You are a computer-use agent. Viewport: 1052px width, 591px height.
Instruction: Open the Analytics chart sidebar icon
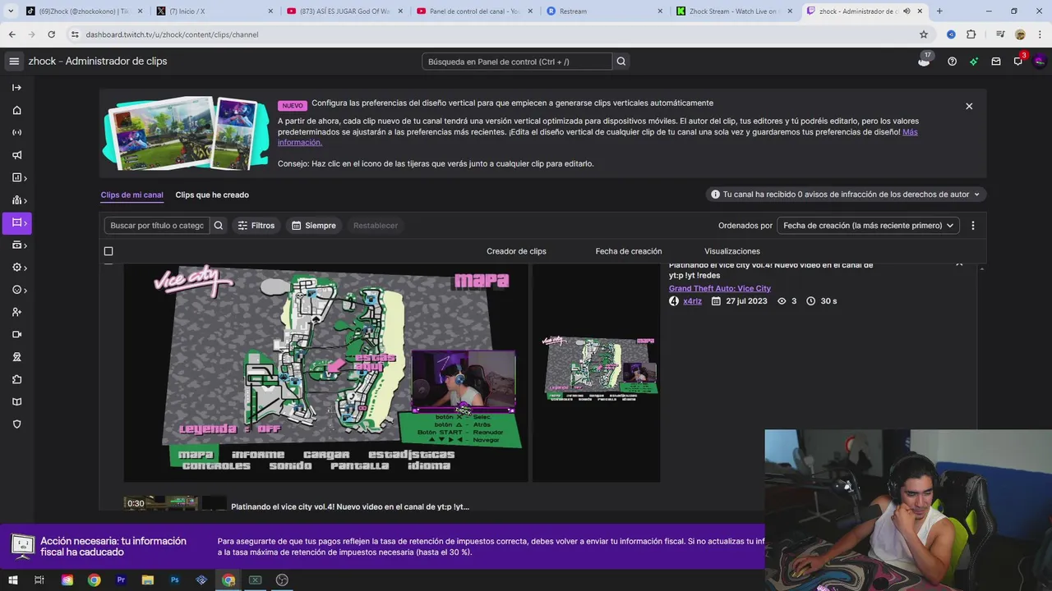click(x=16, y=177)
